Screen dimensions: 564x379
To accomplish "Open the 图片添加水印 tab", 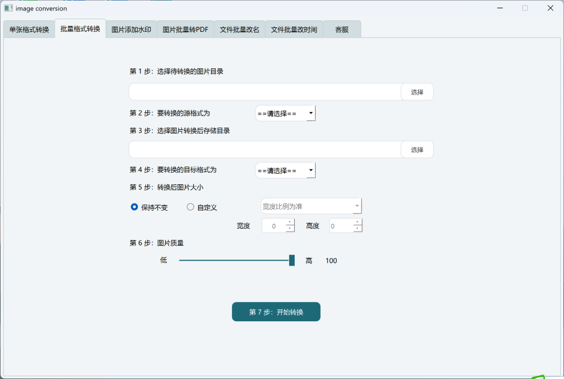I will [x=131, y=30].
